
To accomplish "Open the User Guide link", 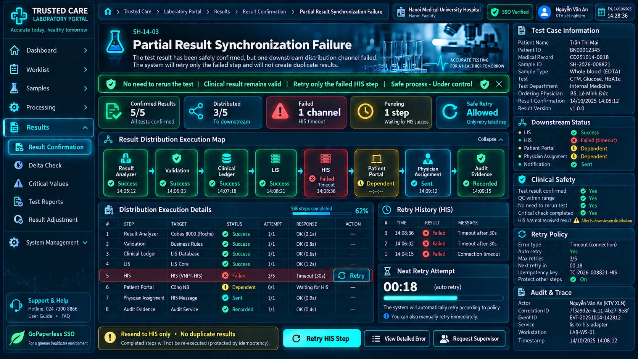I will coord(40,316).
